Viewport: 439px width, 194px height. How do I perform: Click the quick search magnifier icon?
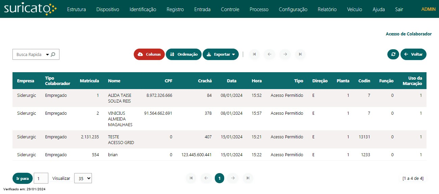point(53,54)
